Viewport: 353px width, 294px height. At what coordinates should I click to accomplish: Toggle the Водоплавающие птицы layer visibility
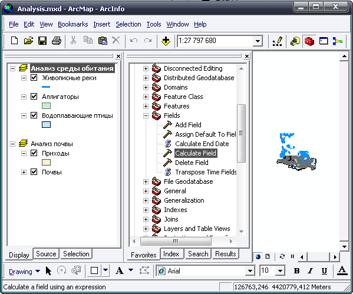34,115
